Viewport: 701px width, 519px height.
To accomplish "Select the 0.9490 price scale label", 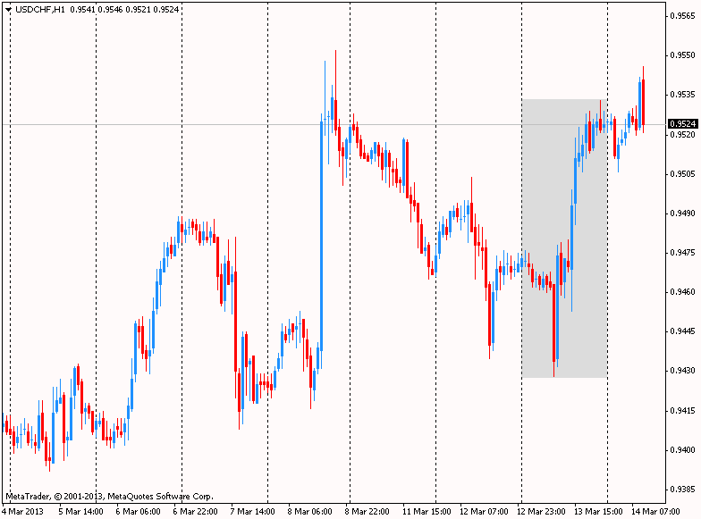I will pyautogui.click(x=683, y=213).
